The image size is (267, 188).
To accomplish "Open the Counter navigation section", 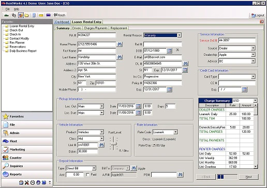I will click(x=27, y=158).
